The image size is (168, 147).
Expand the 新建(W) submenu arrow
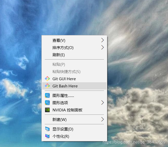[103, 119]
